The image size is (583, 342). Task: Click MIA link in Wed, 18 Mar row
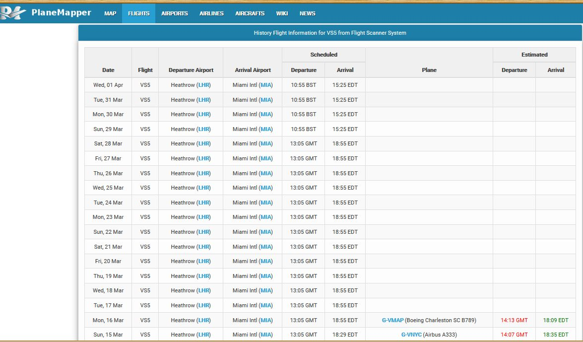[266, 291]
